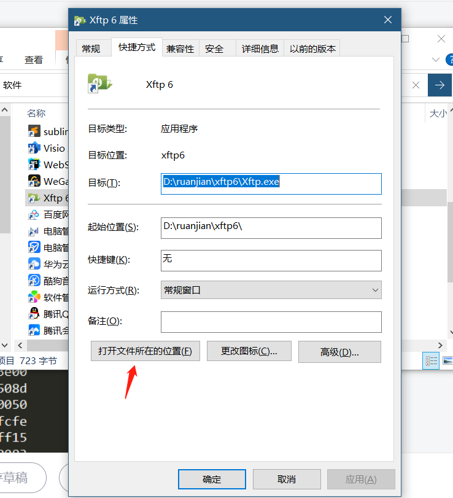Select the 软件管家 shortcut icon in Explorer
This screenshot has width=453, height=498.
(x=34, y=297)
